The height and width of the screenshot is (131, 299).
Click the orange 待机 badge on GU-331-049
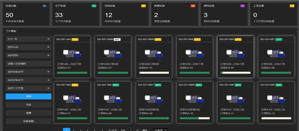[x=197, y=39]
